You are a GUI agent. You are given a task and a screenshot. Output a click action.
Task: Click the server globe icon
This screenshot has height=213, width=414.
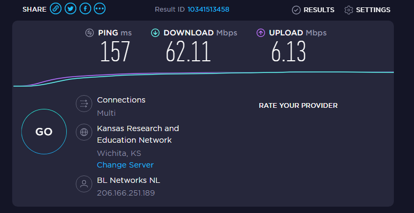coord(84,132)
